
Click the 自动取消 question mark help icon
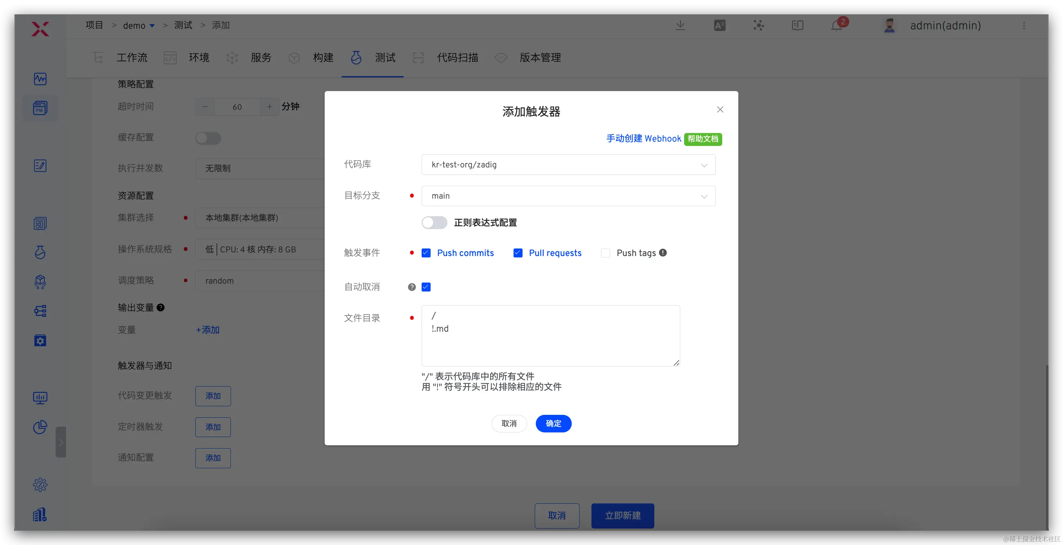412,287
